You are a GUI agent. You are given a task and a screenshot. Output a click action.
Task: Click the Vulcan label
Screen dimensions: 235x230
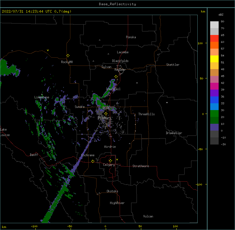(x=148, y=216)
